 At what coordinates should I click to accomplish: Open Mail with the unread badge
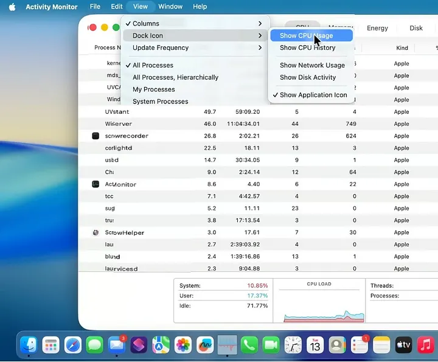click(117, 346)
